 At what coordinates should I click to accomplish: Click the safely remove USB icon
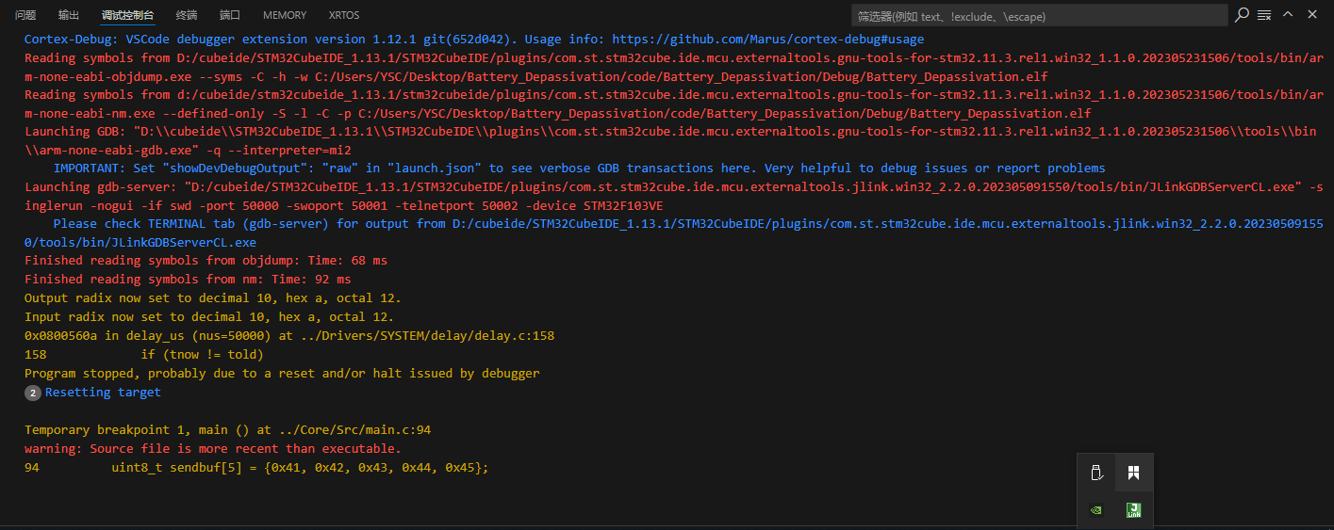(1095, 473)
